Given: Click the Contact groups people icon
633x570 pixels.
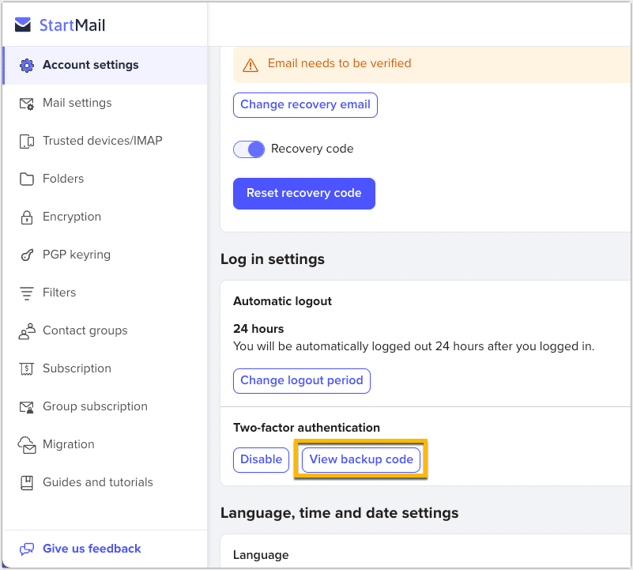Looking at the screenshot, I should [x=27, y=331].
